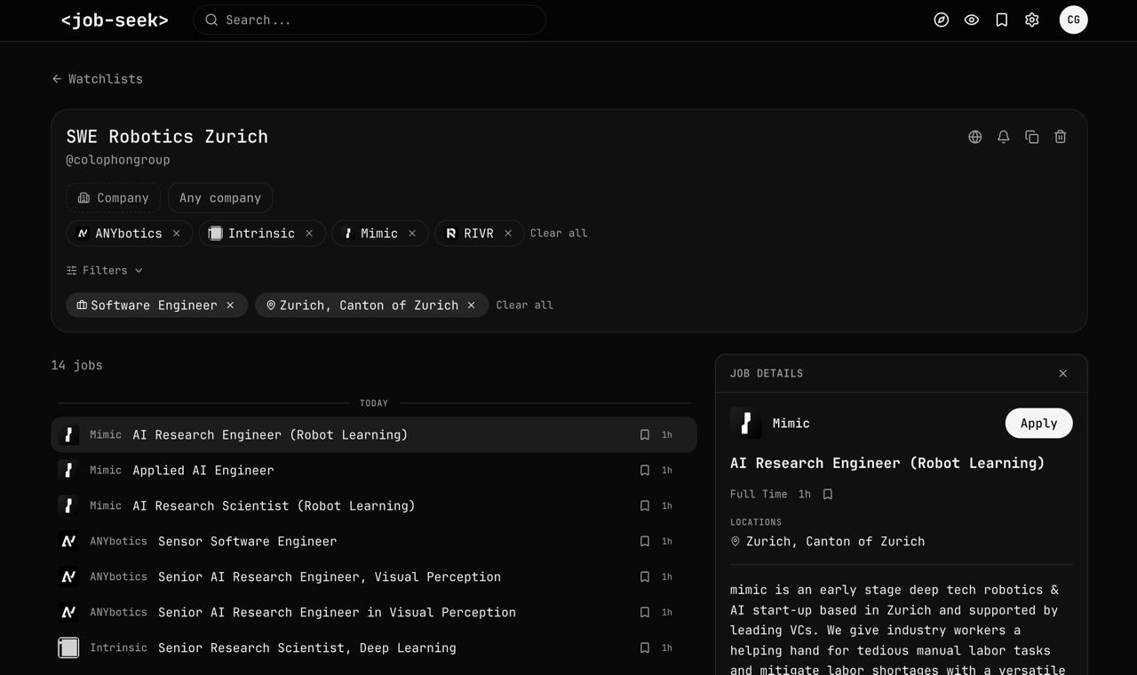Viewport: 1137px width, 675px height.
Task: Click Mimic logo in Job Details
Action: 746,424
